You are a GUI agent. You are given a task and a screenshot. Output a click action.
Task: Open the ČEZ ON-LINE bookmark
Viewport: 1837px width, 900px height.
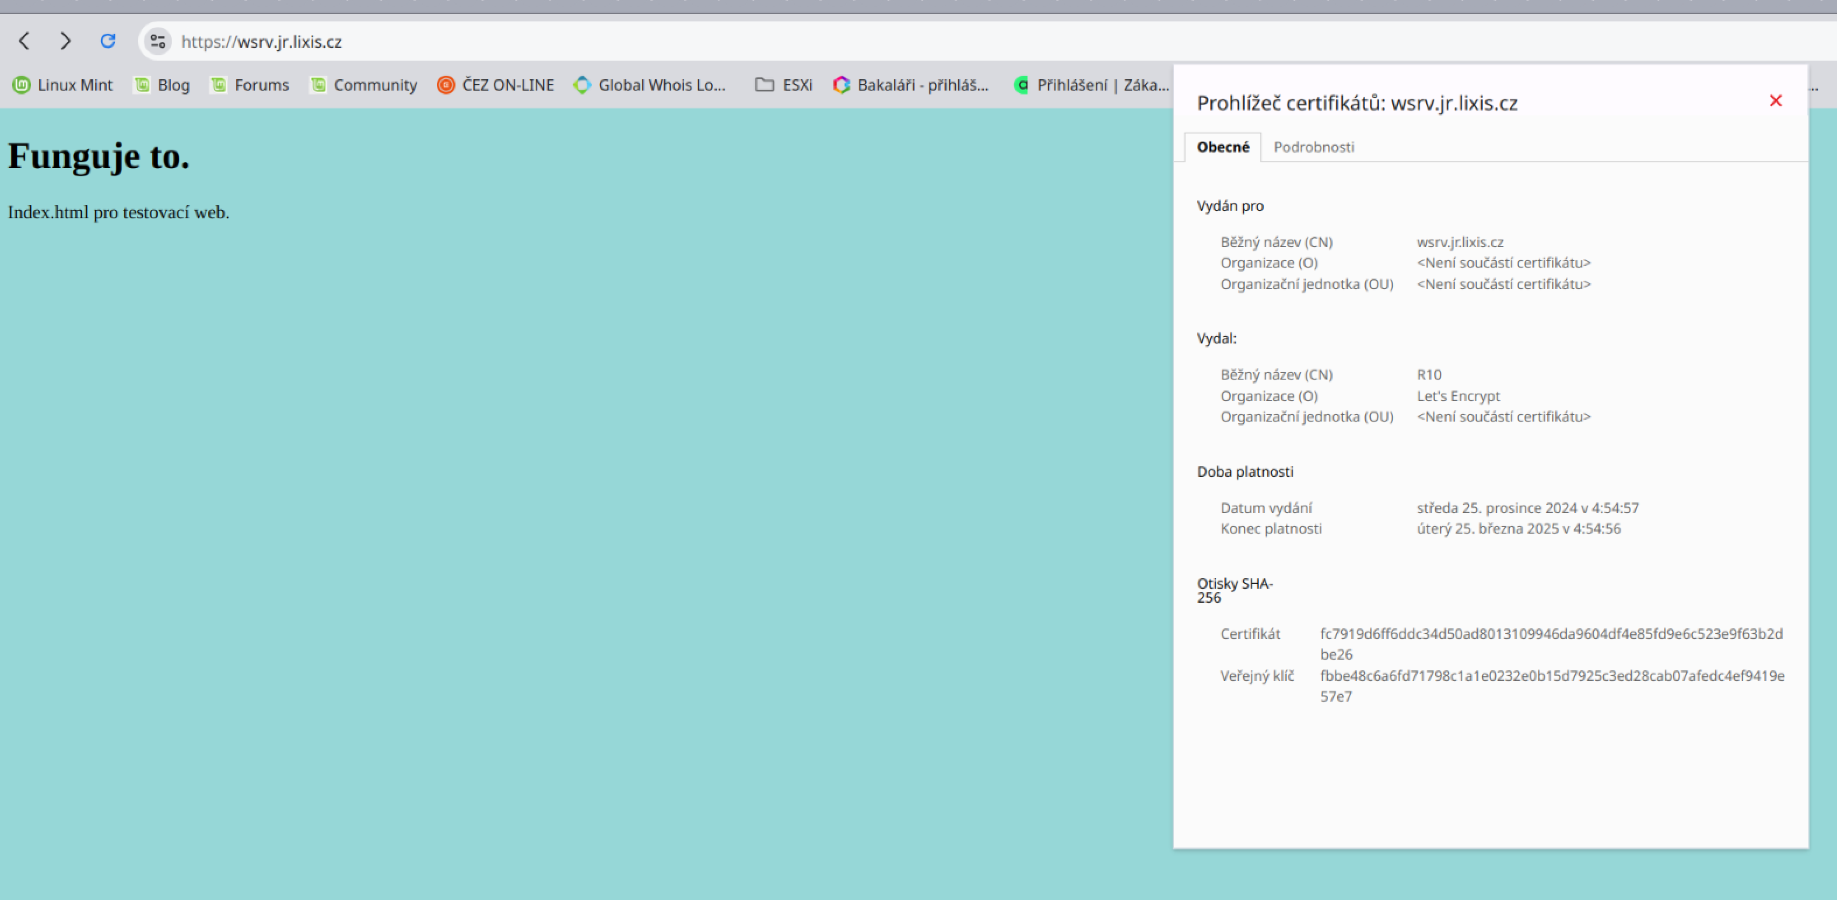[x=496, y=85]
